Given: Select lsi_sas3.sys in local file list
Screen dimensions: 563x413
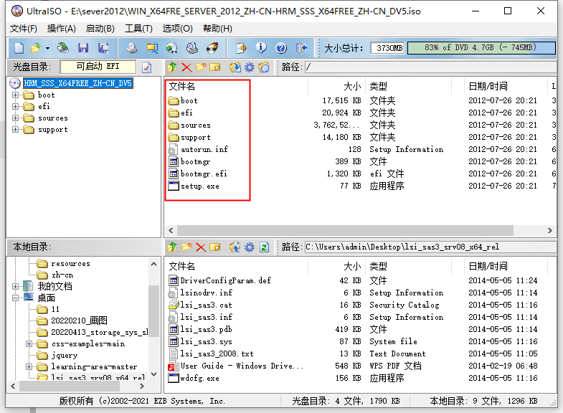Looking at the screenshot, I should [x=201, y=341].
